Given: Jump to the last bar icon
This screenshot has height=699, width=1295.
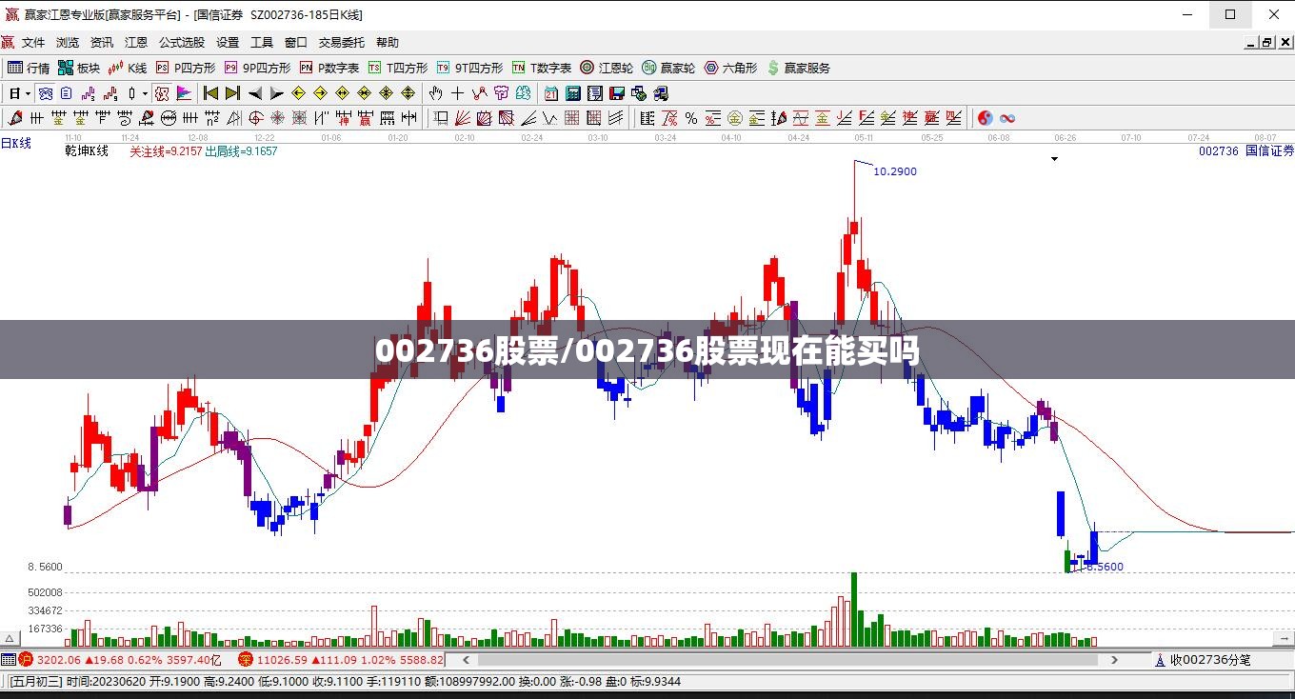Looking at the screenshot, I should point(232,93).
